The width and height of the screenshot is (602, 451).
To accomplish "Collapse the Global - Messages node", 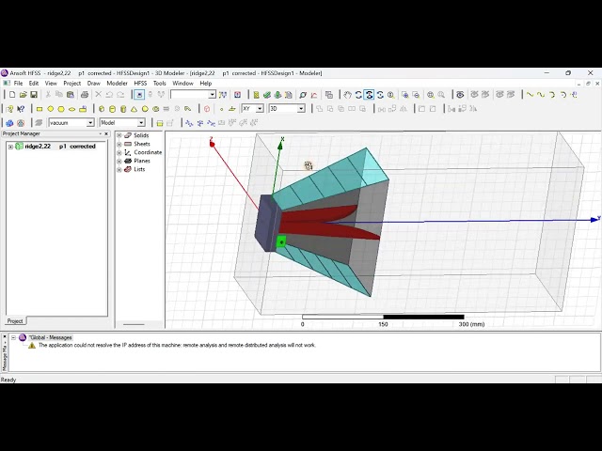I will (x=13, y=337).
